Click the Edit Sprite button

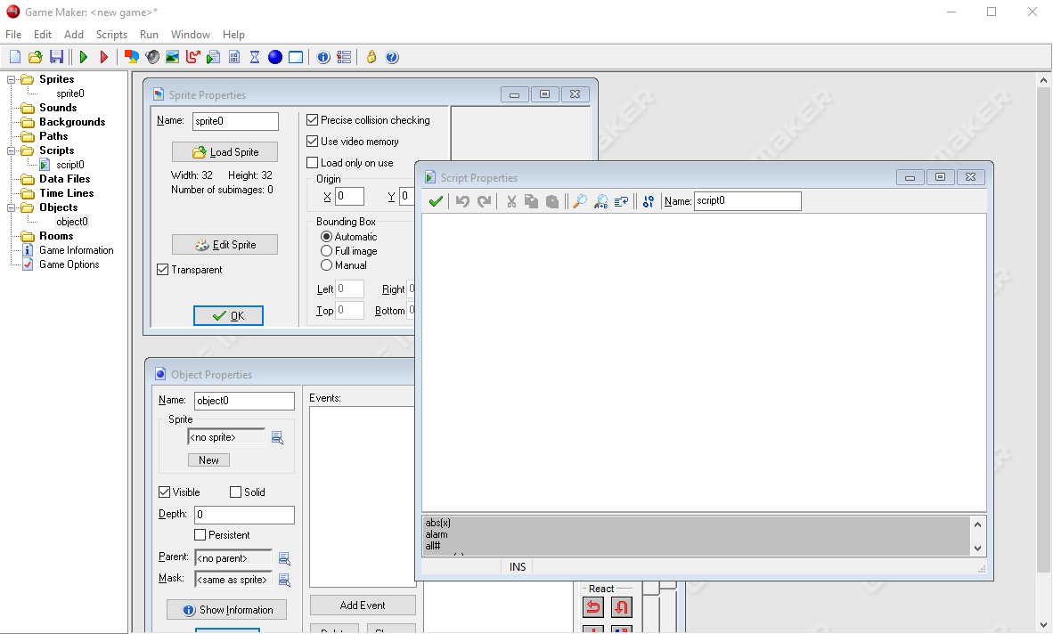225,245
